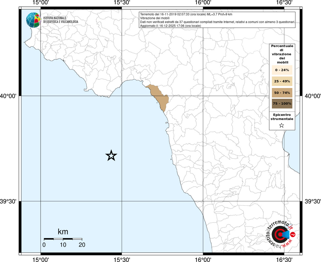The height and width of the screenshot is (262, 321).
Task: Select the 50 - 74% legend swatch
Action: (282, 93)
